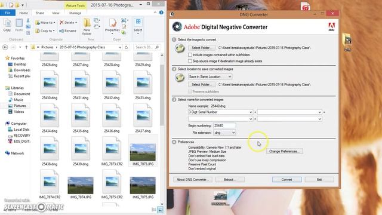Select Local Disk under Computer
382x215 pixels.
pos(19,130)
